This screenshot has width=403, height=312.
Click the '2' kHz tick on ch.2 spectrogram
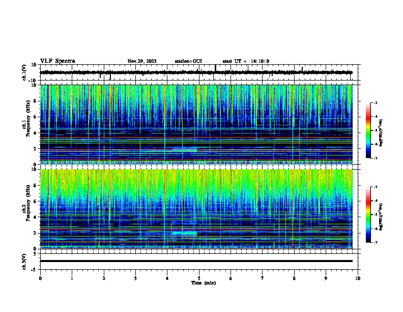35,233
